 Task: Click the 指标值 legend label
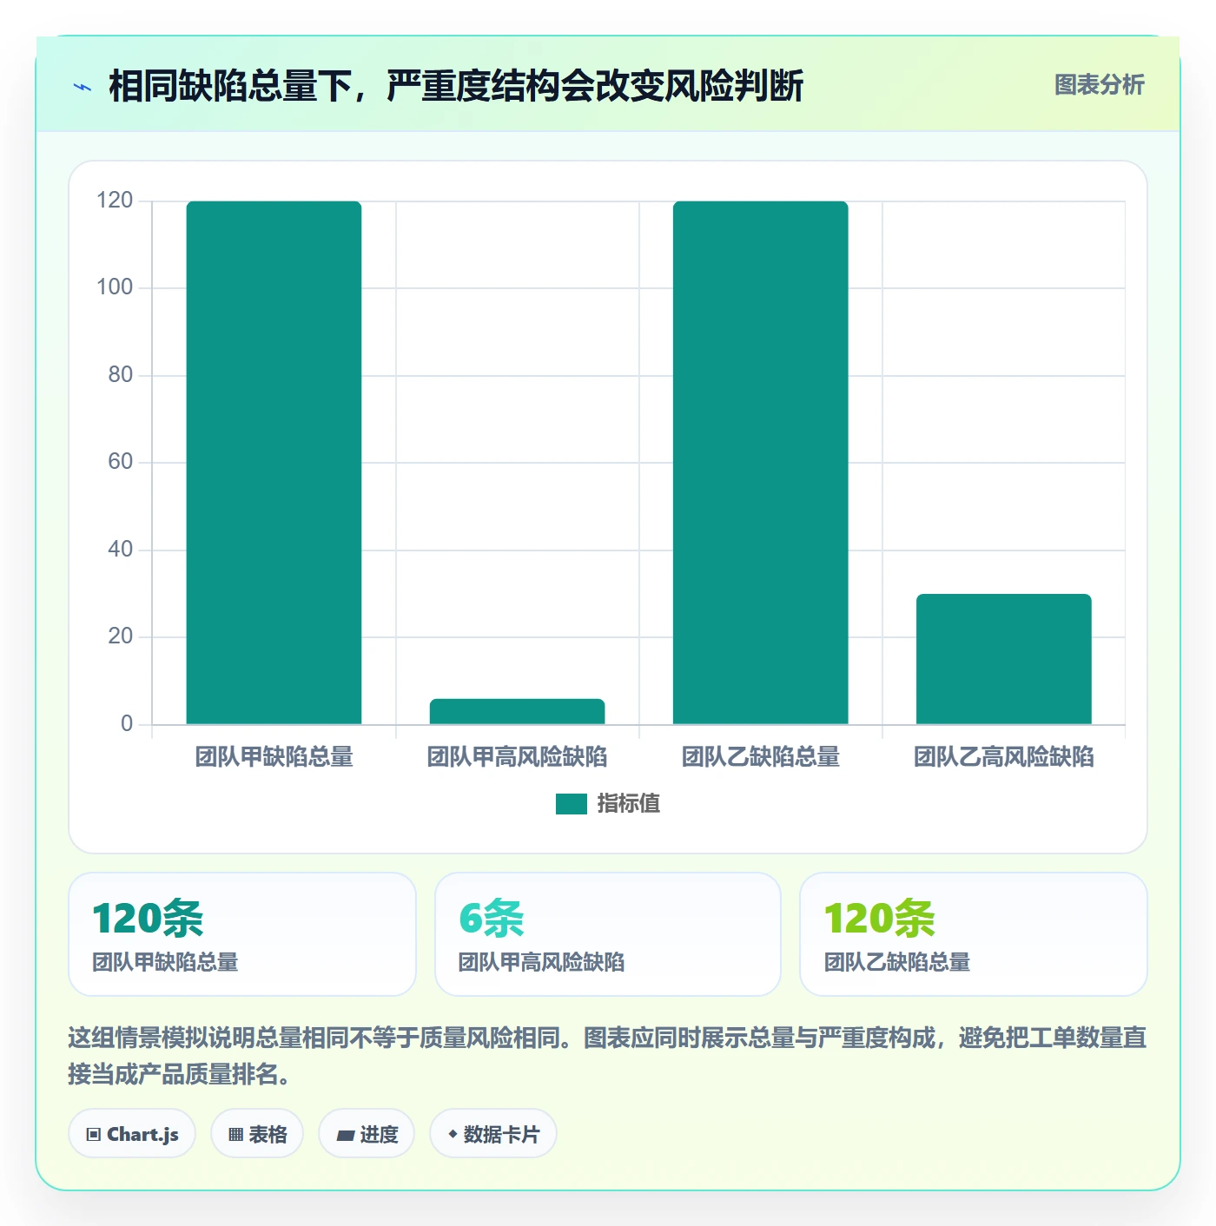[x=629, y=804]
